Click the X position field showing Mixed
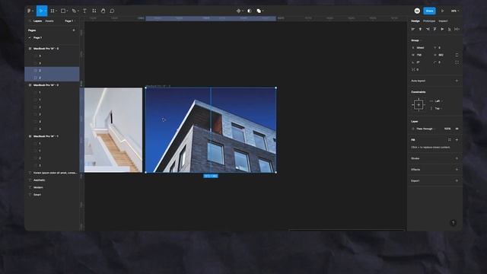487x274 pixels. coord(420,48)
